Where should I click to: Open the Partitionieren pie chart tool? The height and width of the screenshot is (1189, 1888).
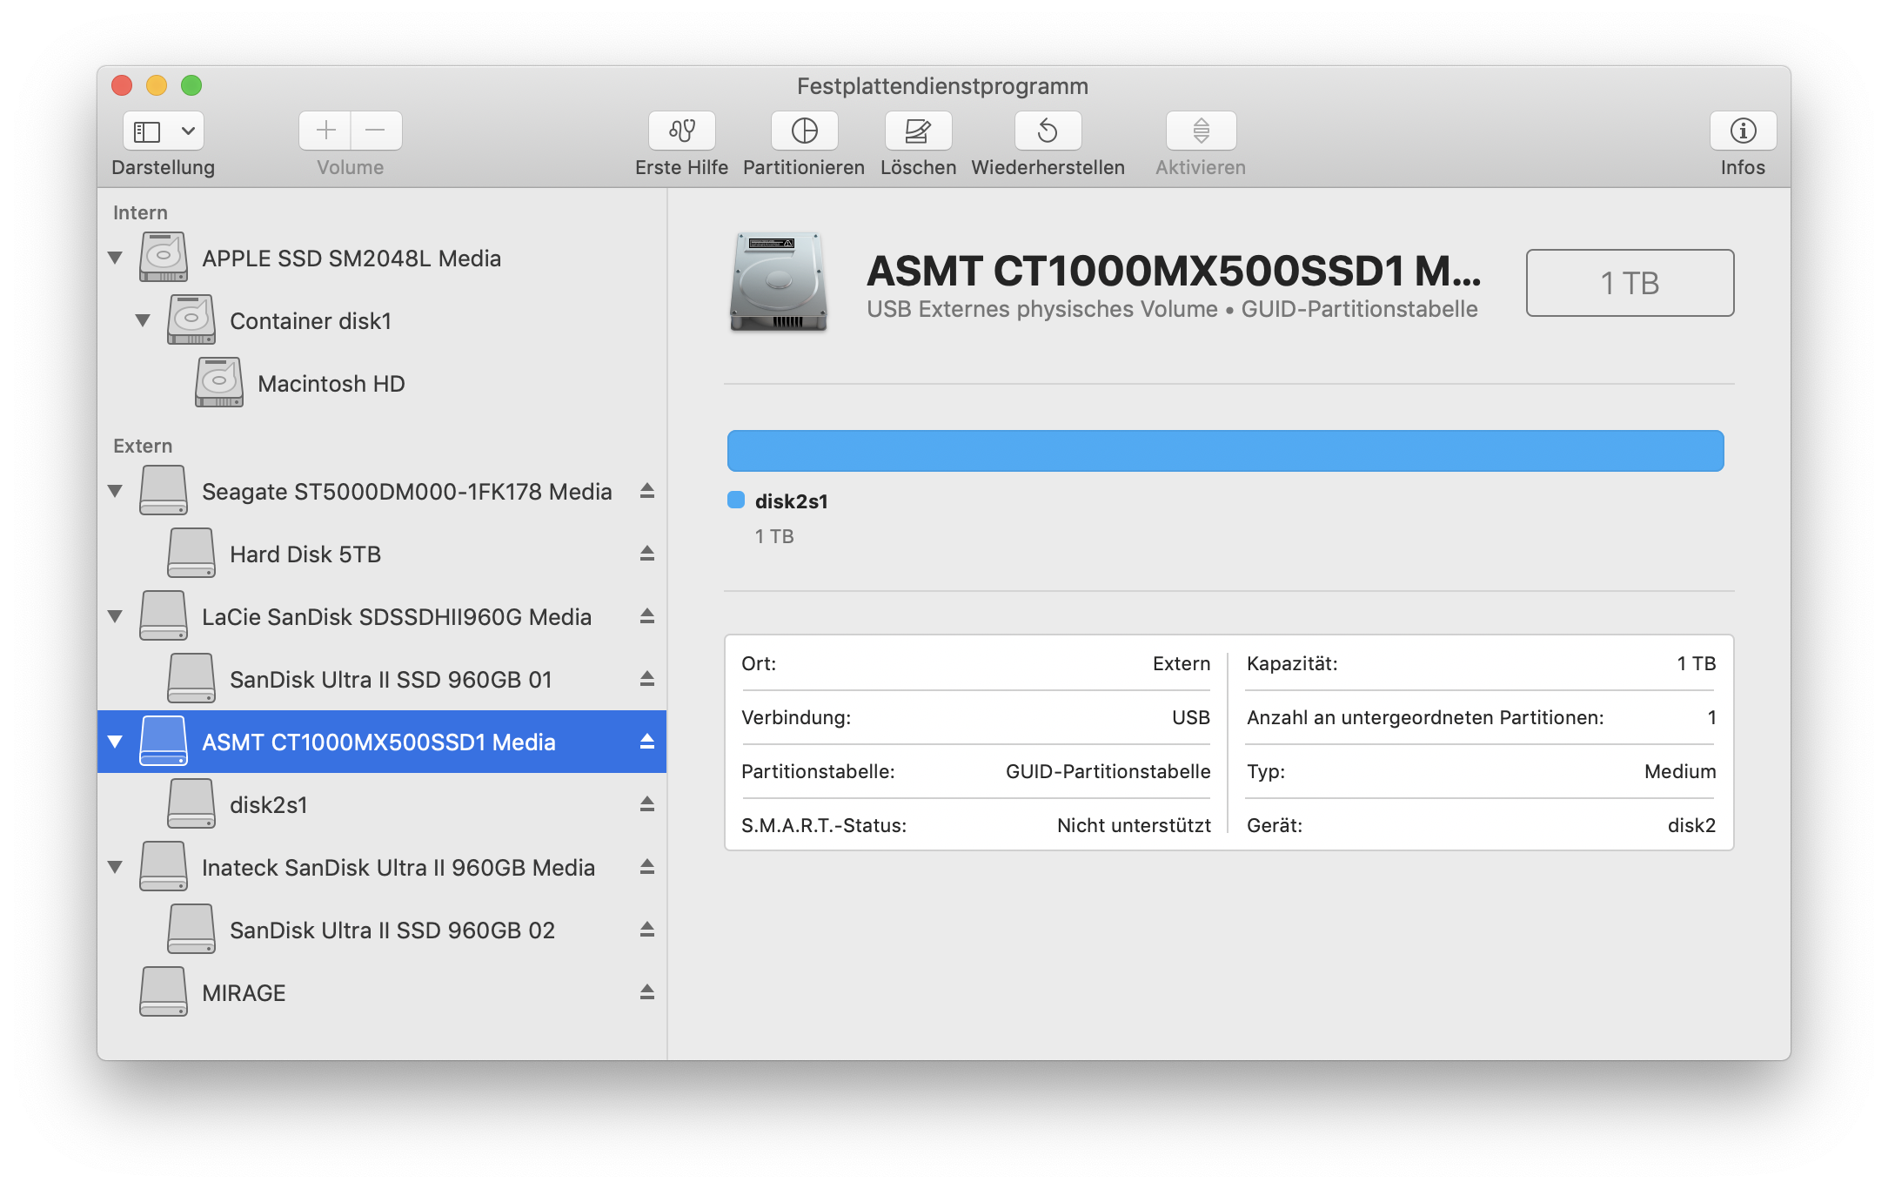click(805, 131)
